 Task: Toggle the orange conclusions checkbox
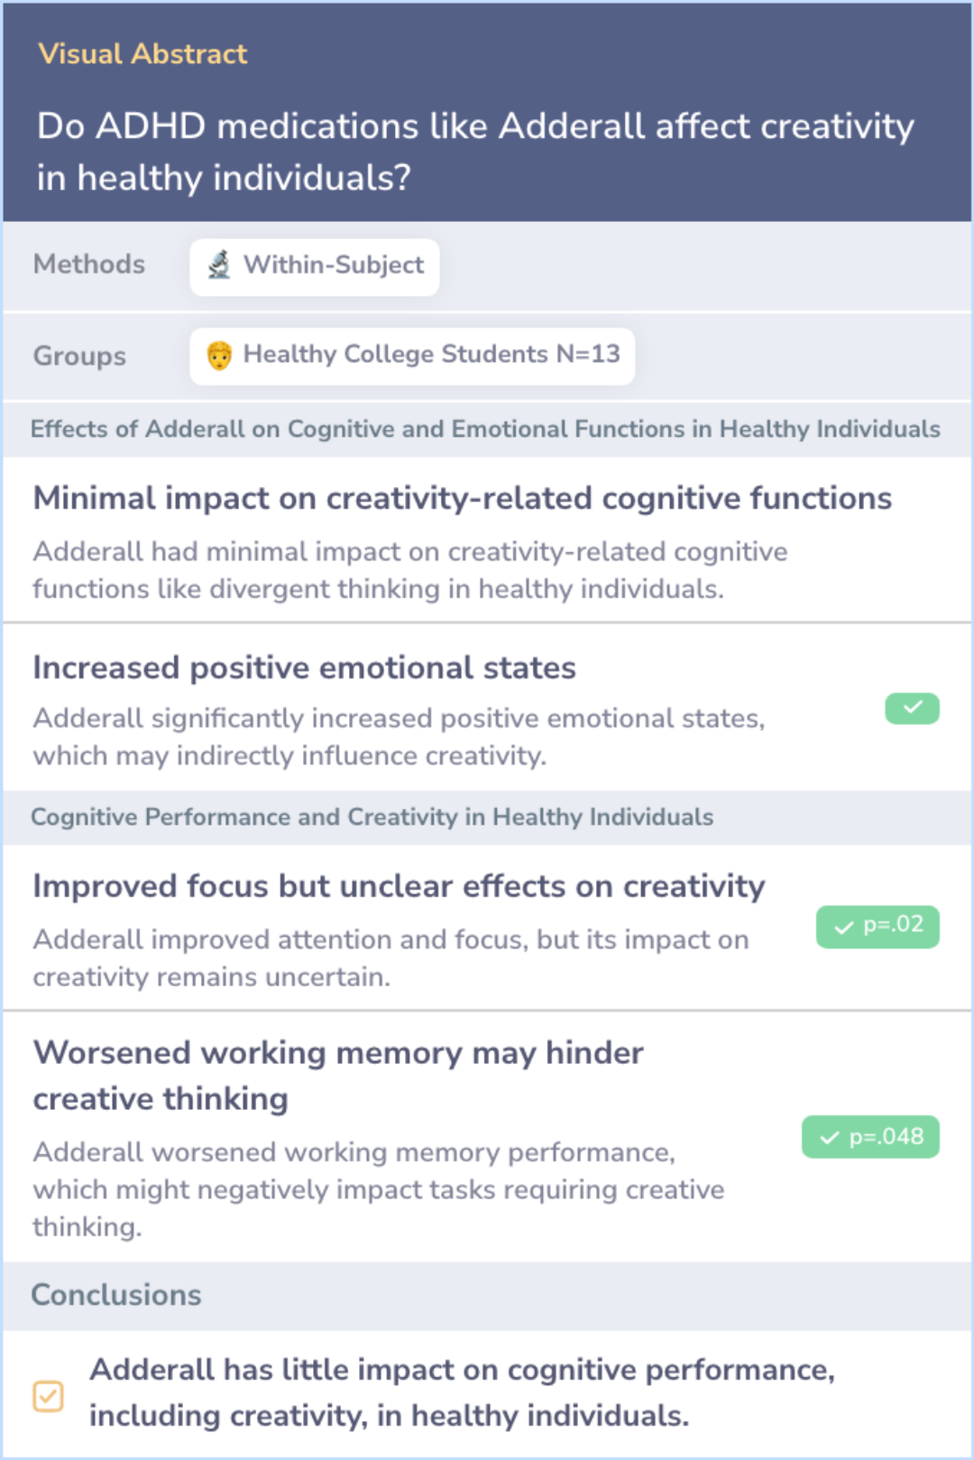(x=48, y=1396)
